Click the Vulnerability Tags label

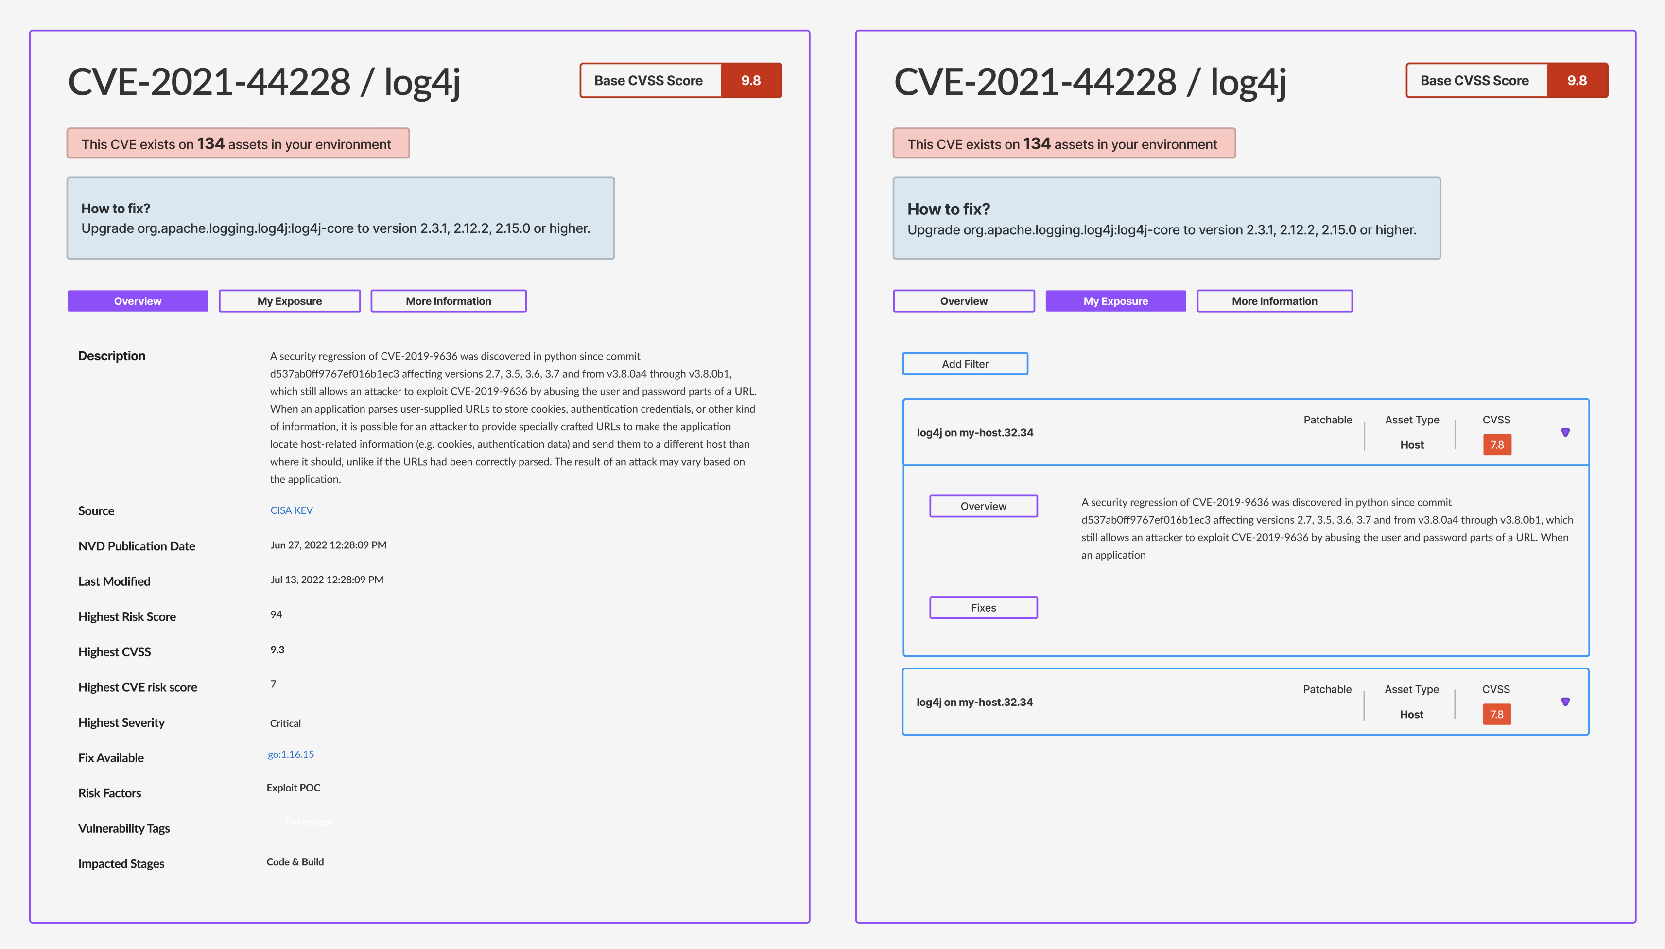124,828
